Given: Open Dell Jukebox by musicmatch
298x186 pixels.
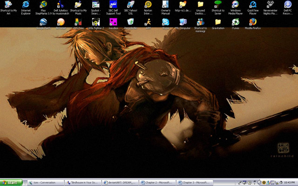Looking at the screenshot, I should pos(61,7).
